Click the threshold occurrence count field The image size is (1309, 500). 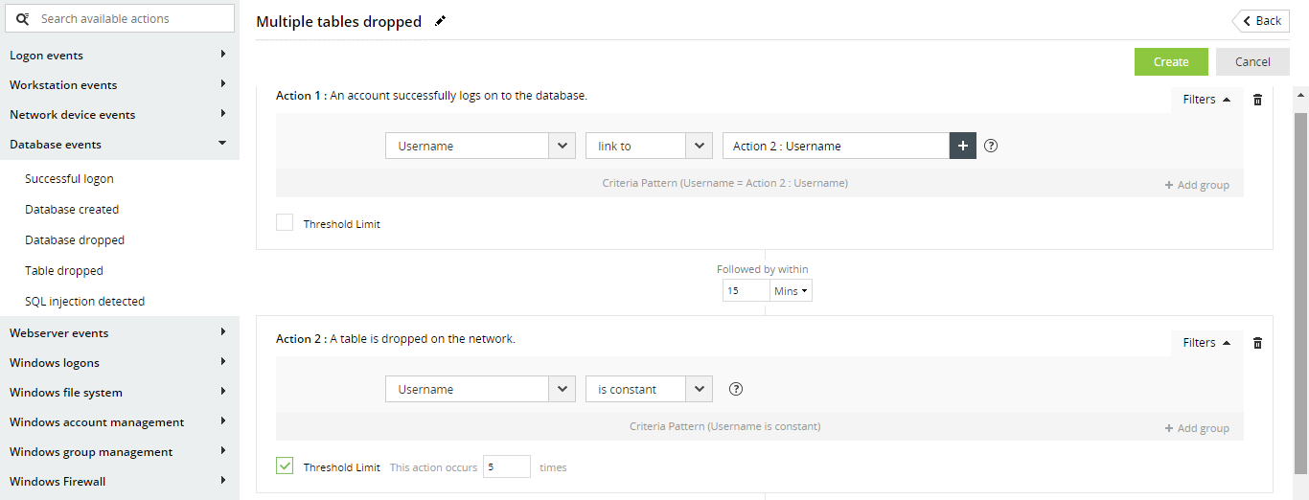click(x=506, y=466)
